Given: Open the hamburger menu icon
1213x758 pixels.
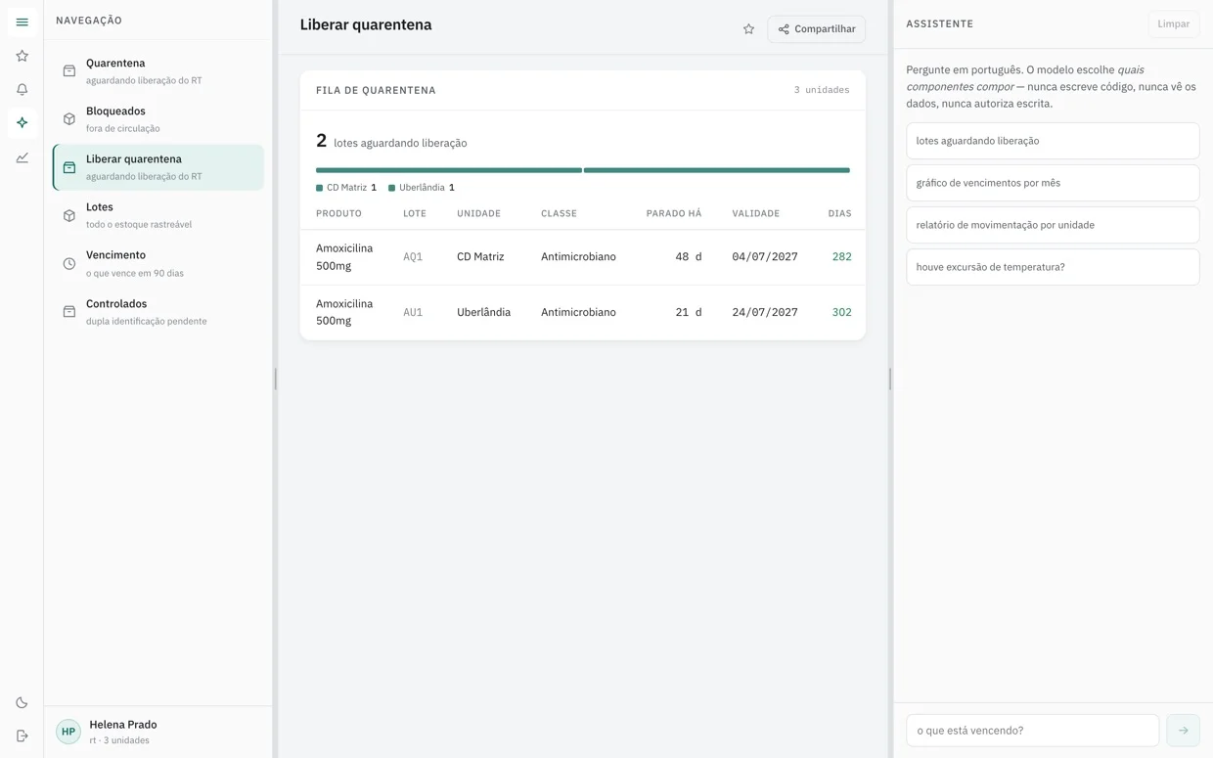Looking at the screenshot, I should (x=22, y=22).
